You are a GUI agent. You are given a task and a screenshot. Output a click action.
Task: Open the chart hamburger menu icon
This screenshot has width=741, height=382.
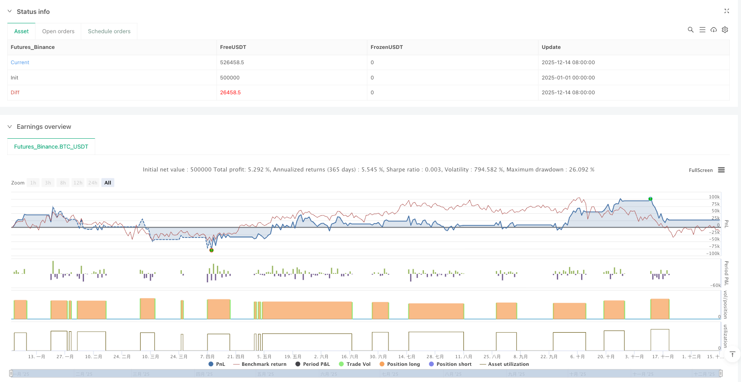pos(721,170)
